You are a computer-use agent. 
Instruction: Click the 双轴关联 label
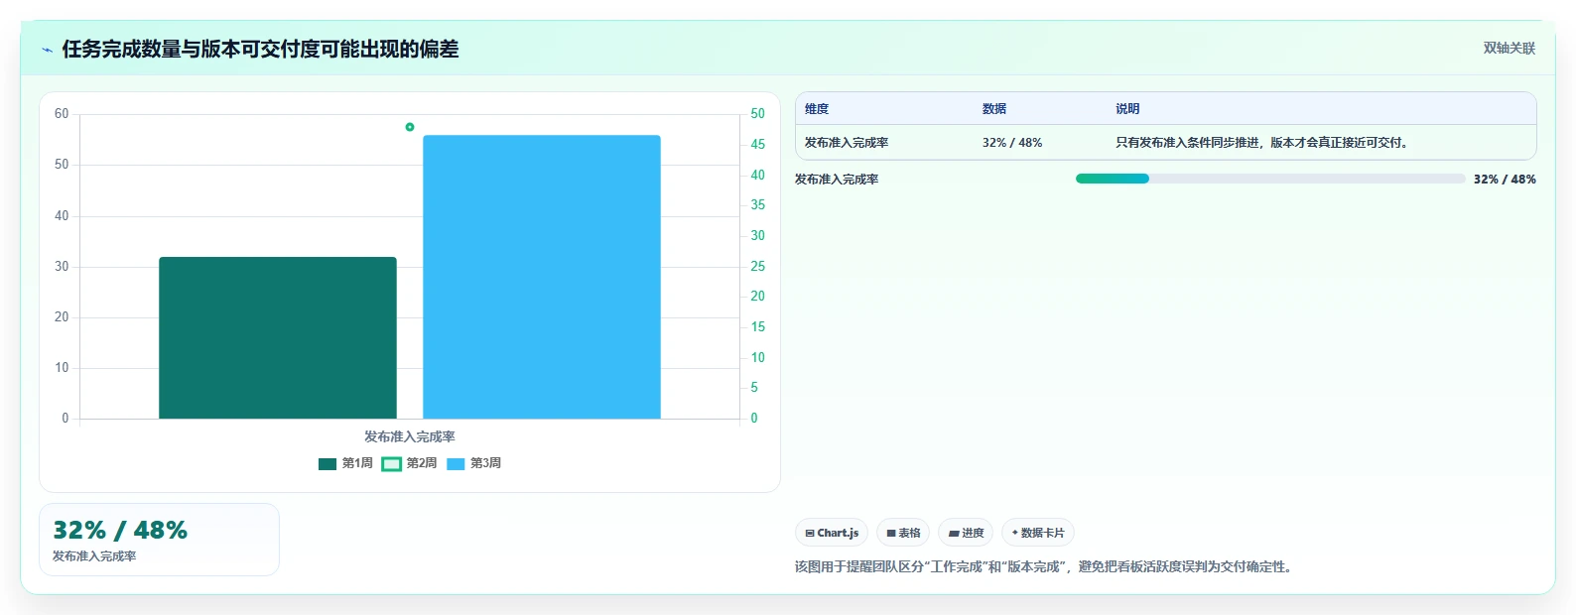1510,48
